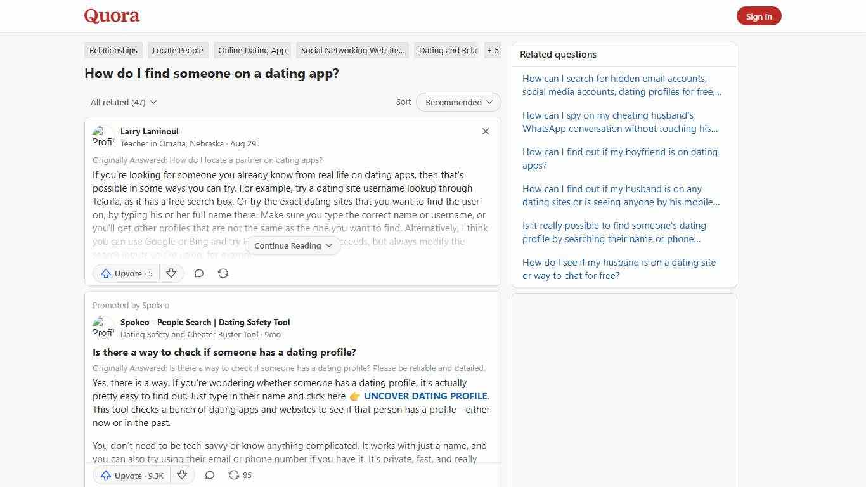Downvote the Spokeo promoted answer
Screen dimensions: 866x487
pyautogui.click(x=182, y=475)
